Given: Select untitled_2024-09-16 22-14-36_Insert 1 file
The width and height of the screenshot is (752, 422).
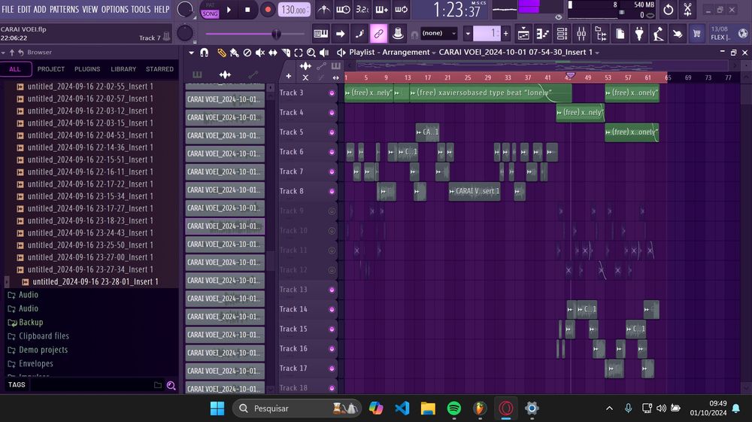Looking at the screenshot, I should (x=90, y=147).
